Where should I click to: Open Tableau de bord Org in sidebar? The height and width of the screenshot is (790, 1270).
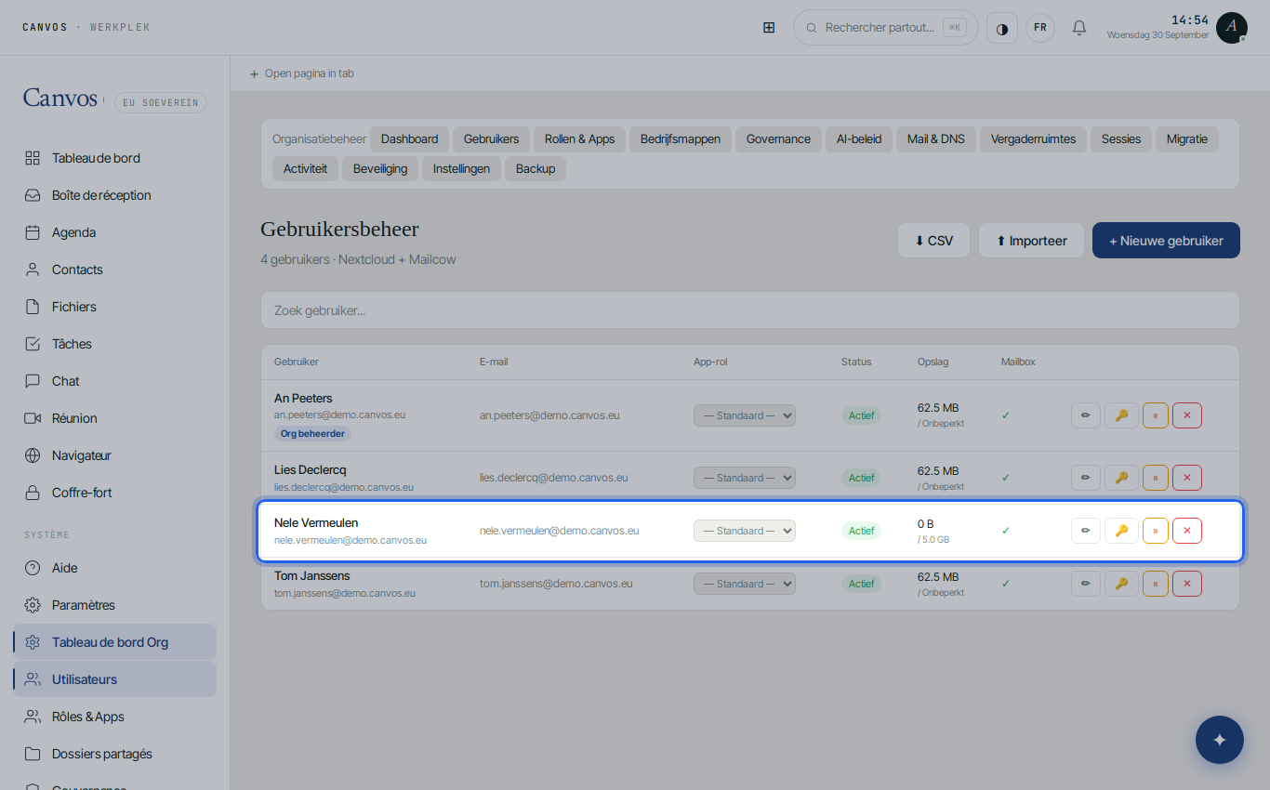115,642
